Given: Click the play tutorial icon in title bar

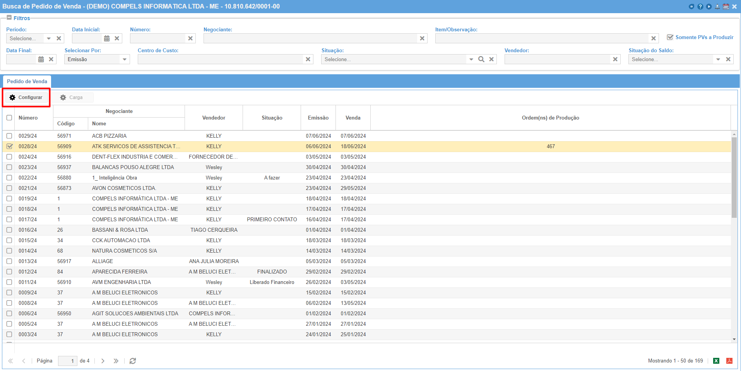Looking at the screenshot, I should pos(709,7).
